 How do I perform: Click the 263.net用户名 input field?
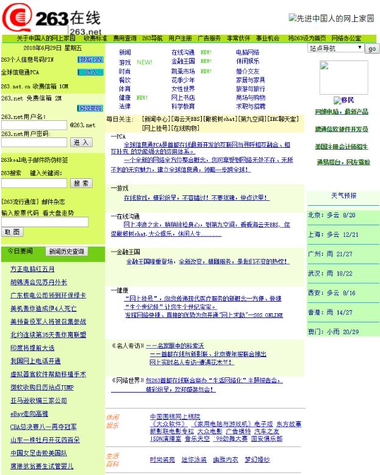[x=34, y=125]
